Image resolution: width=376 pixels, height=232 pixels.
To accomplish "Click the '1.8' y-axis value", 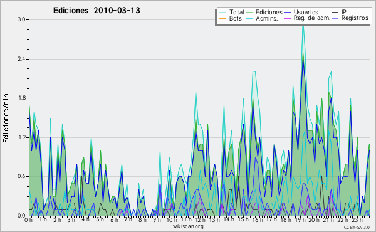I will click(x=21, y=98).
